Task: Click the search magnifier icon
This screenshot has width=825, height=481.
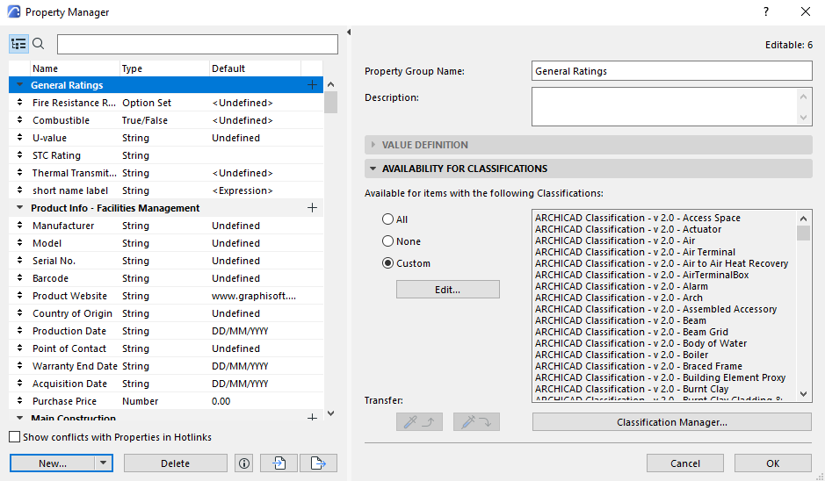Action: coord(39,44)
